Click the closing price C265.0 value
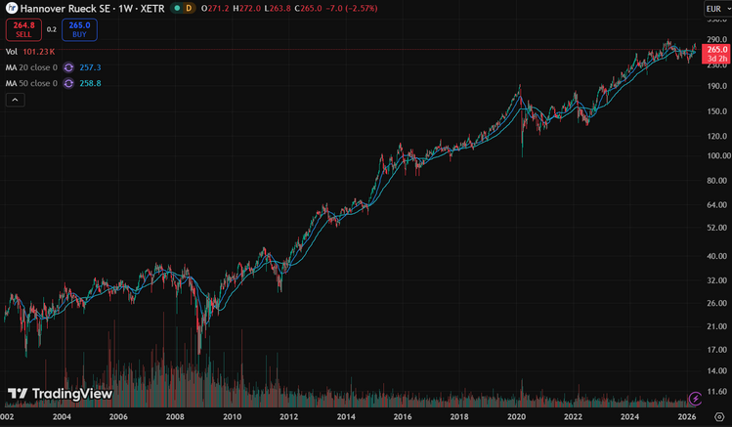The height and width of the screenshot is (427, 732). click(x=308, y=9)
